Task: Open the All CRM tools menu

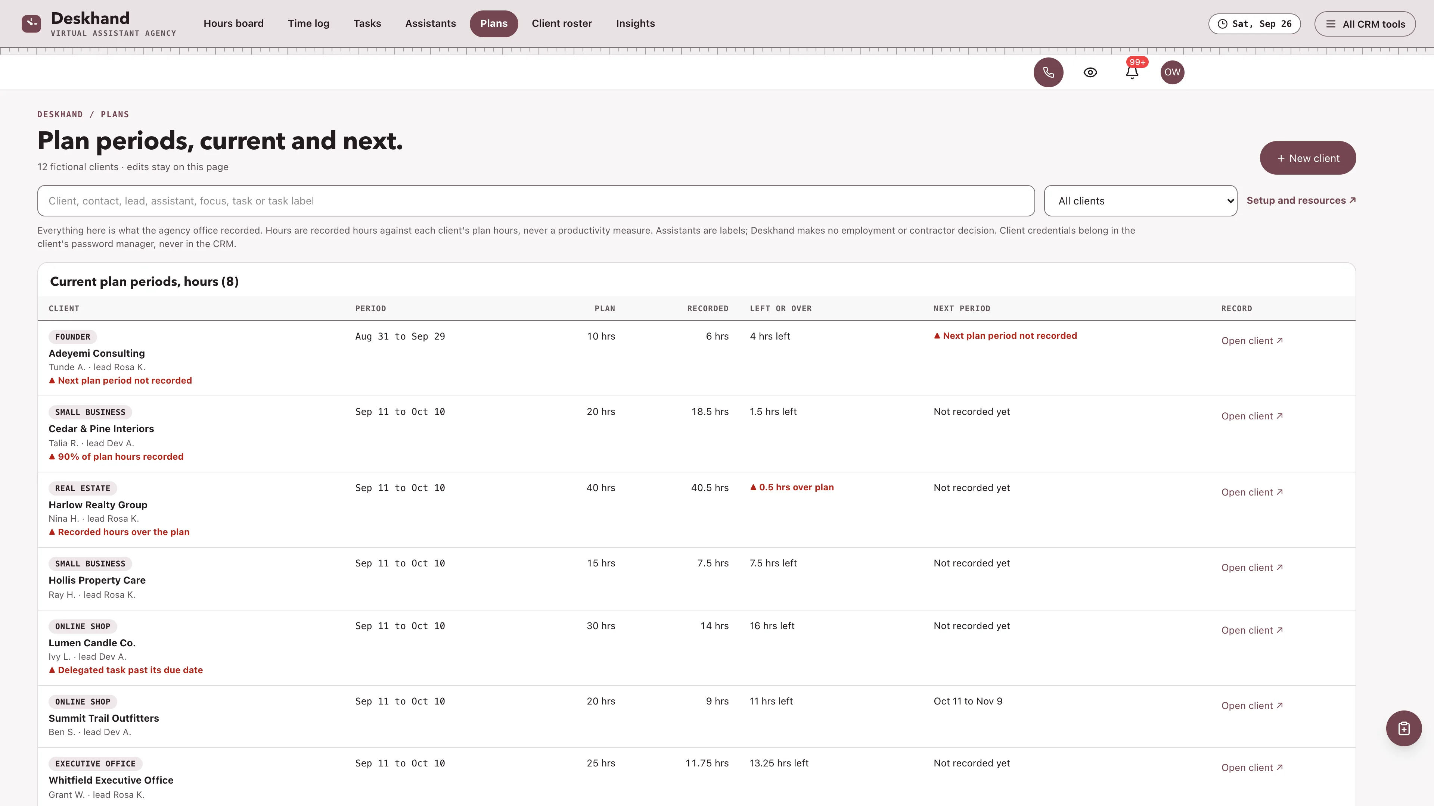Action: [1365, 24]
